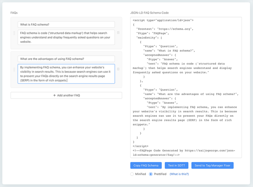Click the '"mainEntity": [' line
The image size is (253, 187).
(x=149, y=38)
